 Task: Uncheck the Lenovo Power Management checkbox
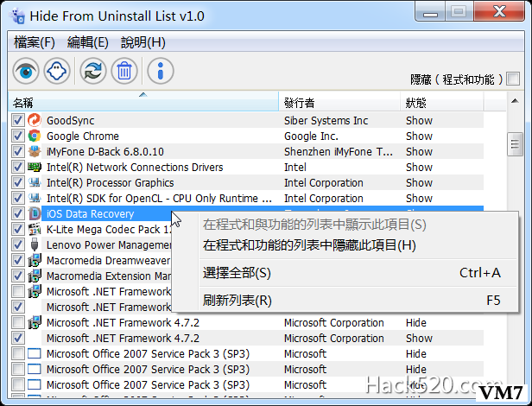pyautogui.click(x=17, y=244)
